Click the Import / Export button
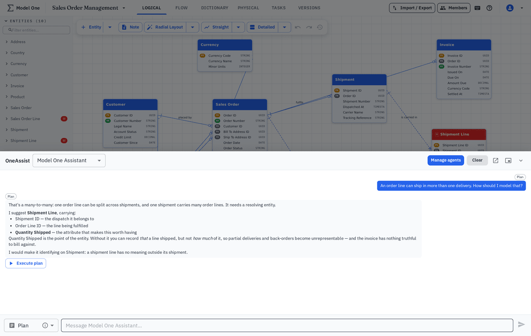The height and width of the screenshot is (336, 531). pos(412,8)
